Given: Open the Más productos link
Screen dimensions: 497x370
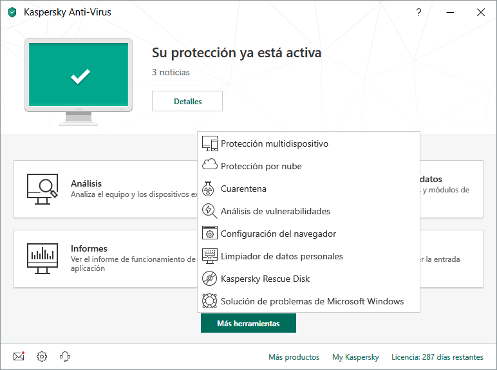Looking at the screenshot, I should [x=294, y=357].
